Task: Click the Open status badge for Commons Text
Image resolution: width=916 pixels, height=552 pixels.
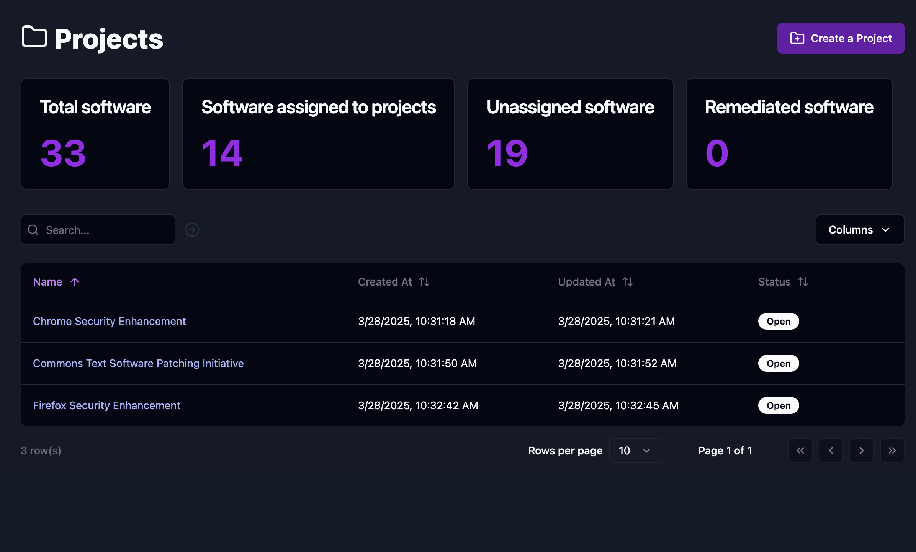Action: tap(778, 363)
